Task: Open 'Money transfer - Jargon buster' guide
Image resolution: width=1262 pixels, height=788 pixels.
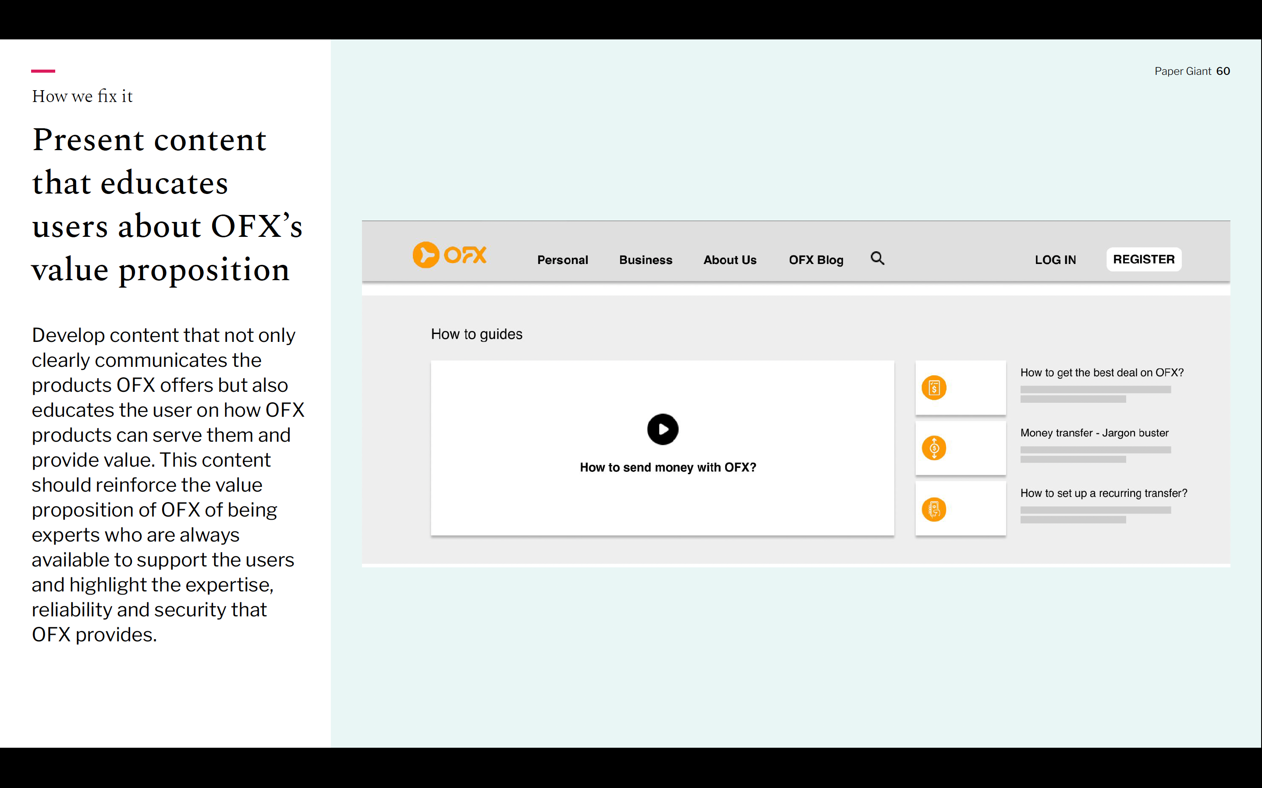Action: pyautogui.click(x=1094, y=433)
